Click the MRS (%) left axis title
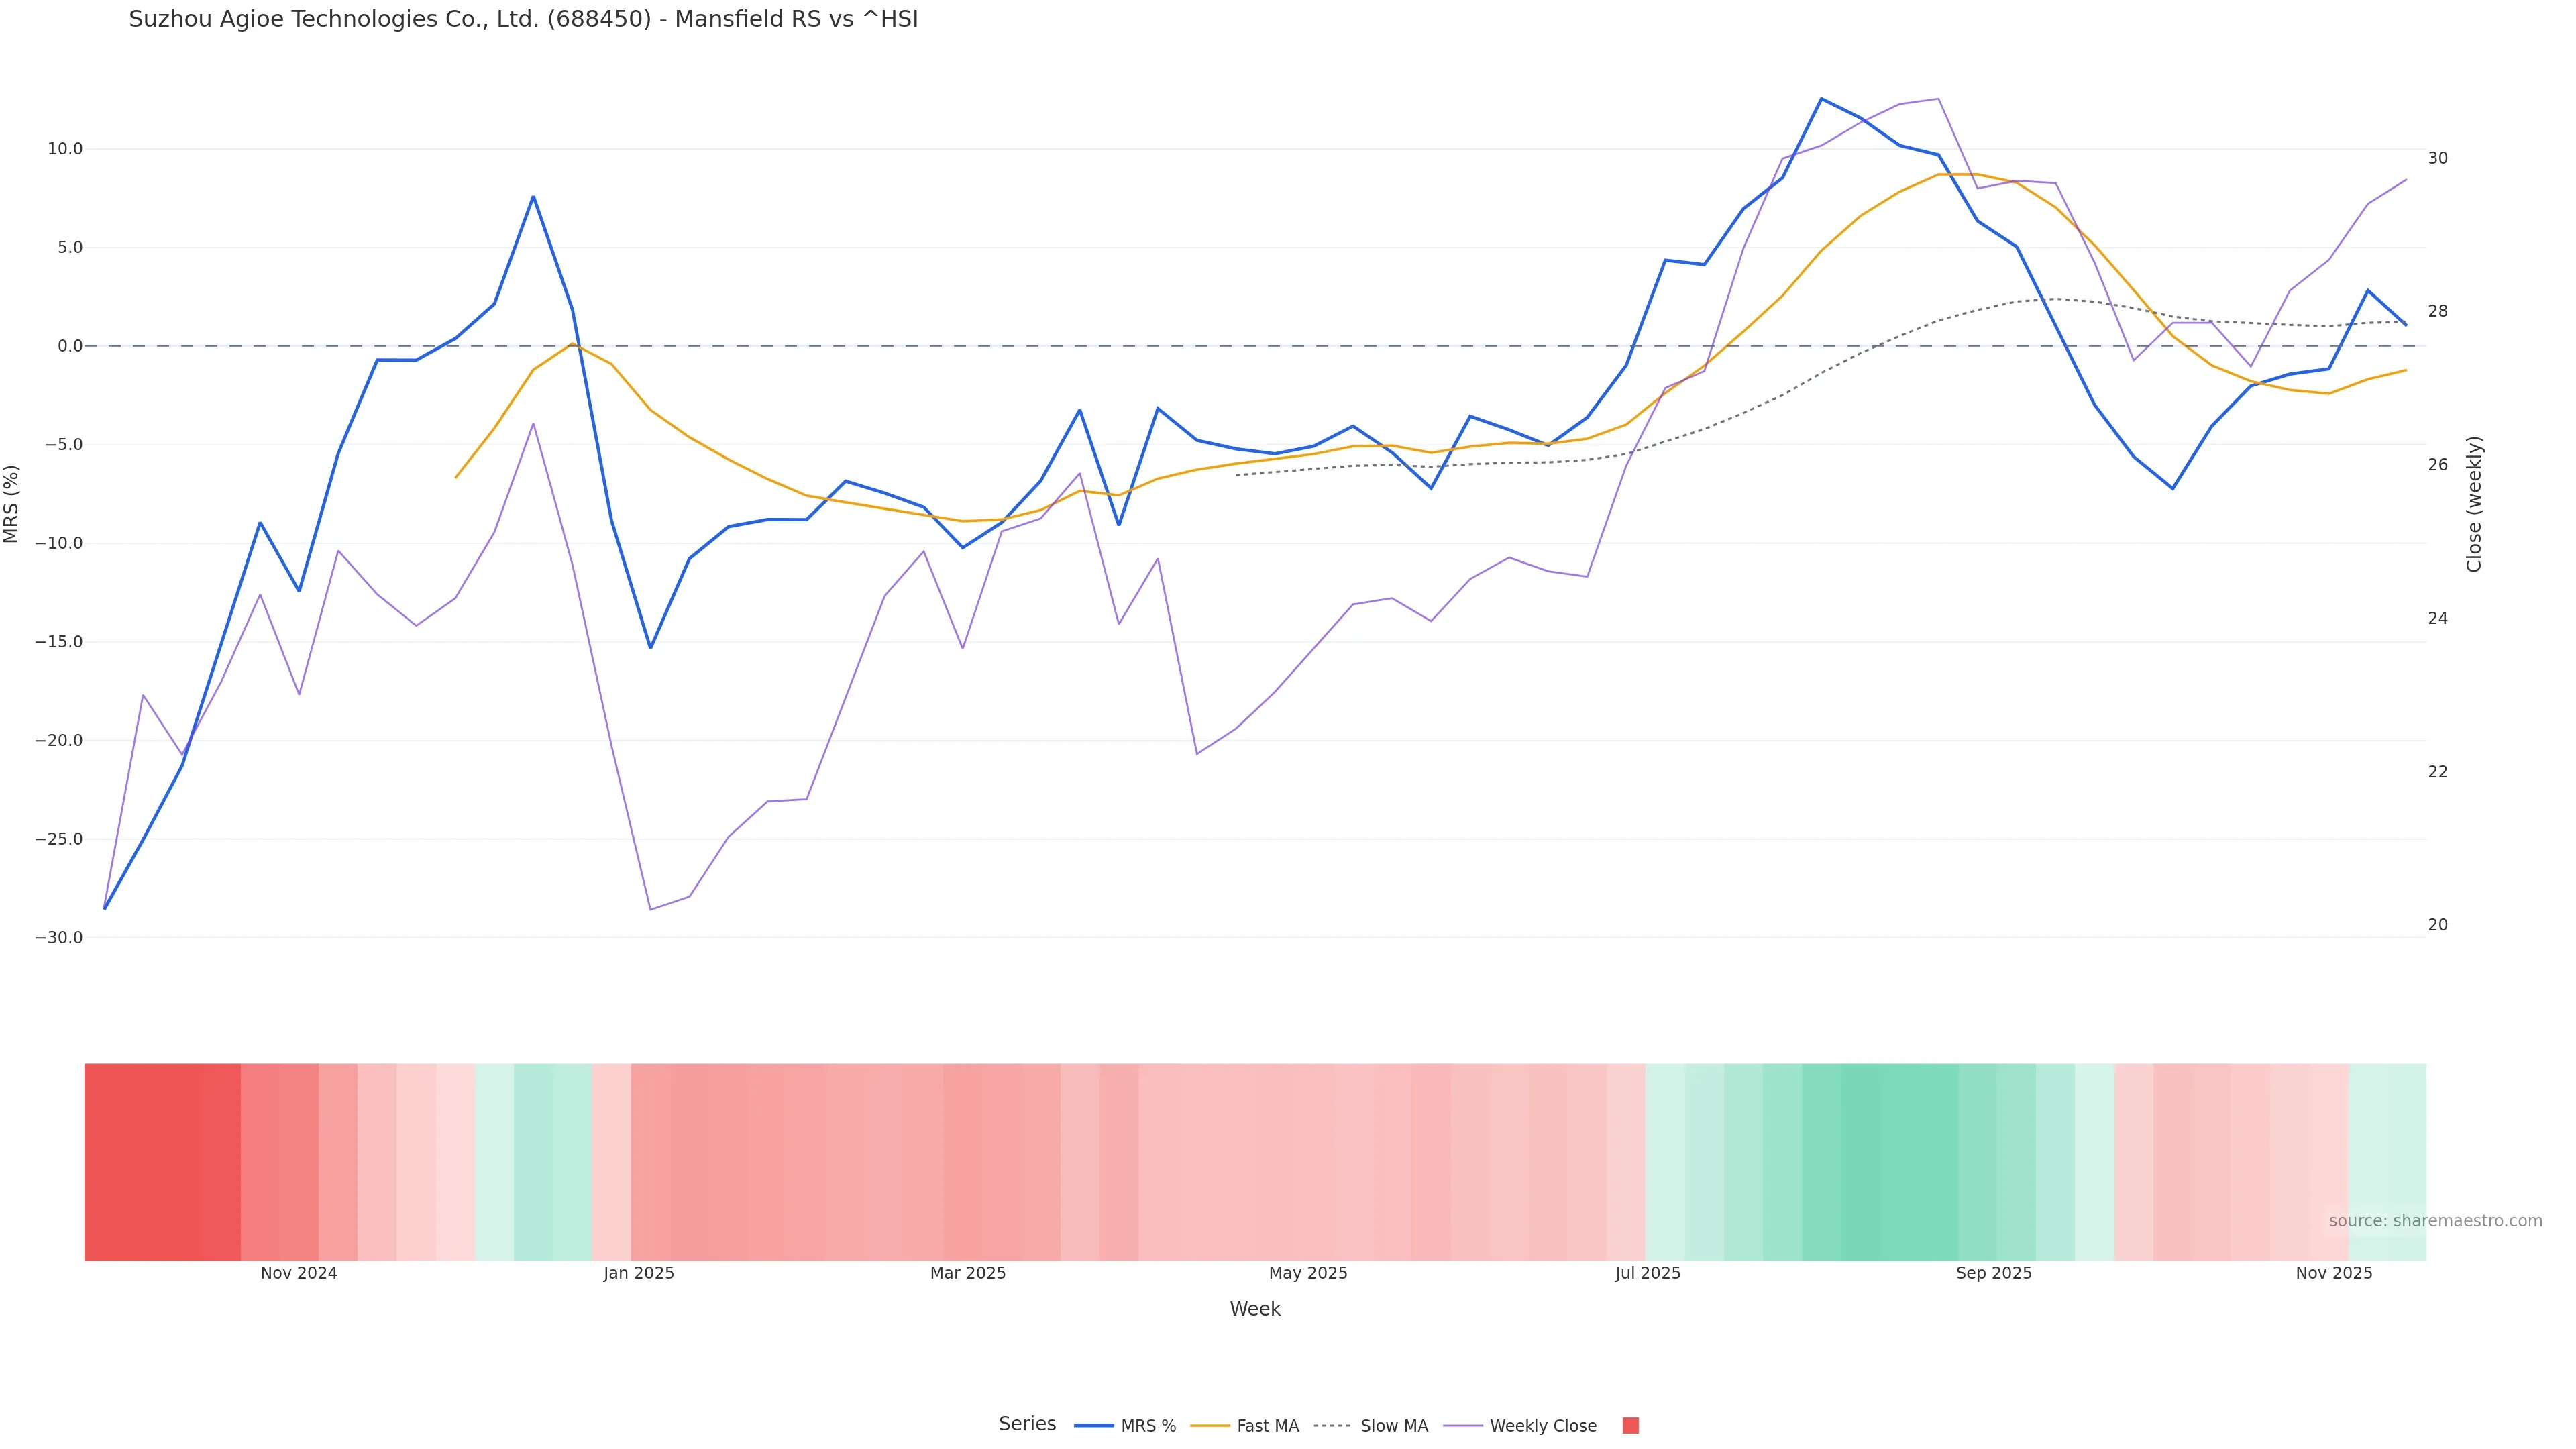The height and width of the screenshot is (1449, 2576). (12, 504)
